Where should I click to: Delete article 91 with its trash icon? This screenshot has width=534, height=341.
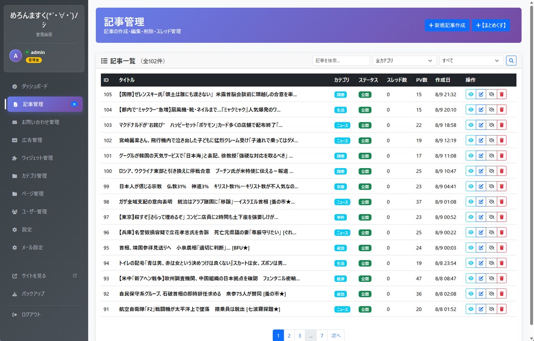(x=502, y=309)
